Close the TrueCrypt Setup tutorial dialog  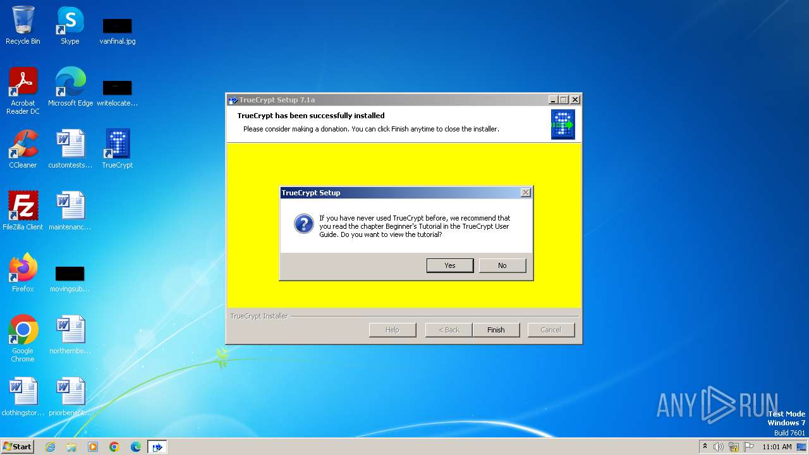525,193
